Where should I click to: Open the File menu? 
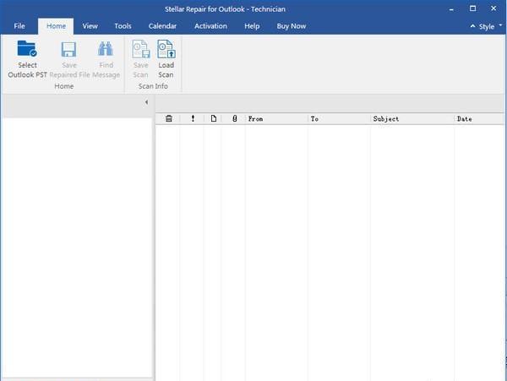[x=19, y=26]
